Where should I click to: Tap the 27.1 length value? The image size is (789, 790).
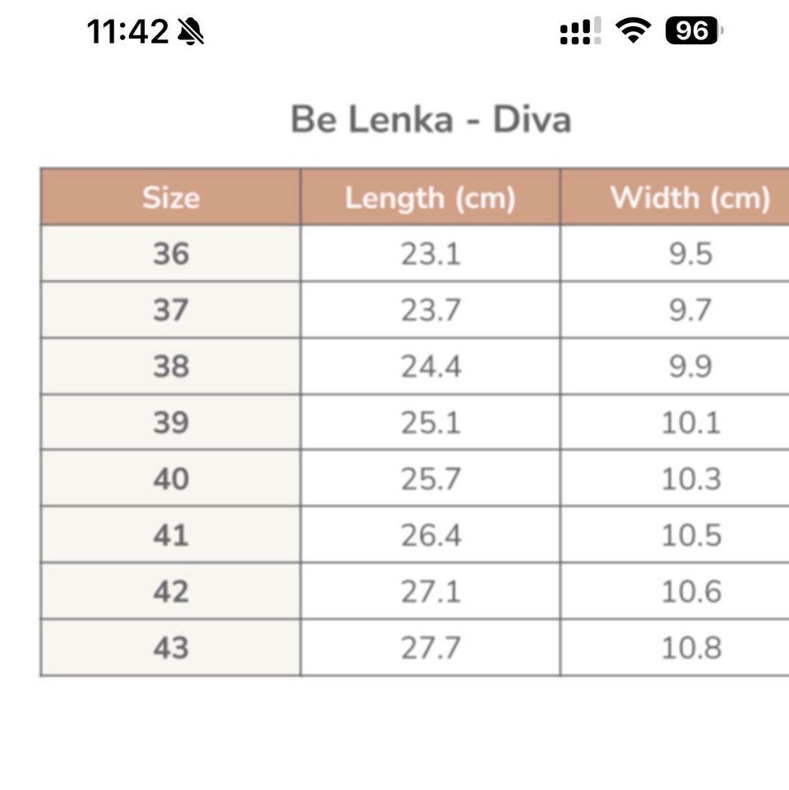point(430,591)
